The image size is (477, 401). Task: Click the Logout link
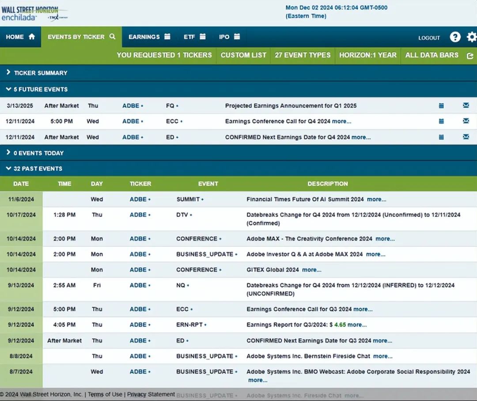[x=429, y=38]
